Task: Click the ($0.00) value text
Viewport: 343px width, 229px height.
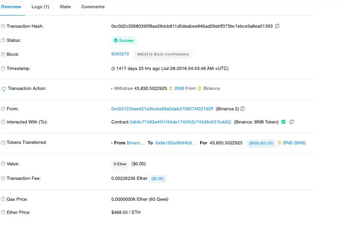Action: point(139,164)
